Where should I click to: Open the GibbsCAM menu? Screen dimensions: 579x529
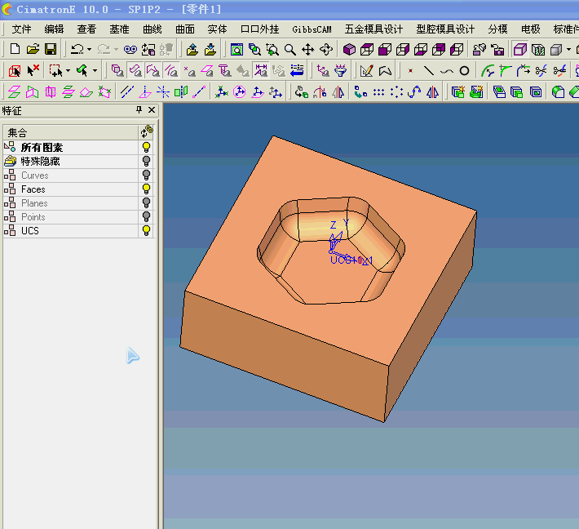312,29
